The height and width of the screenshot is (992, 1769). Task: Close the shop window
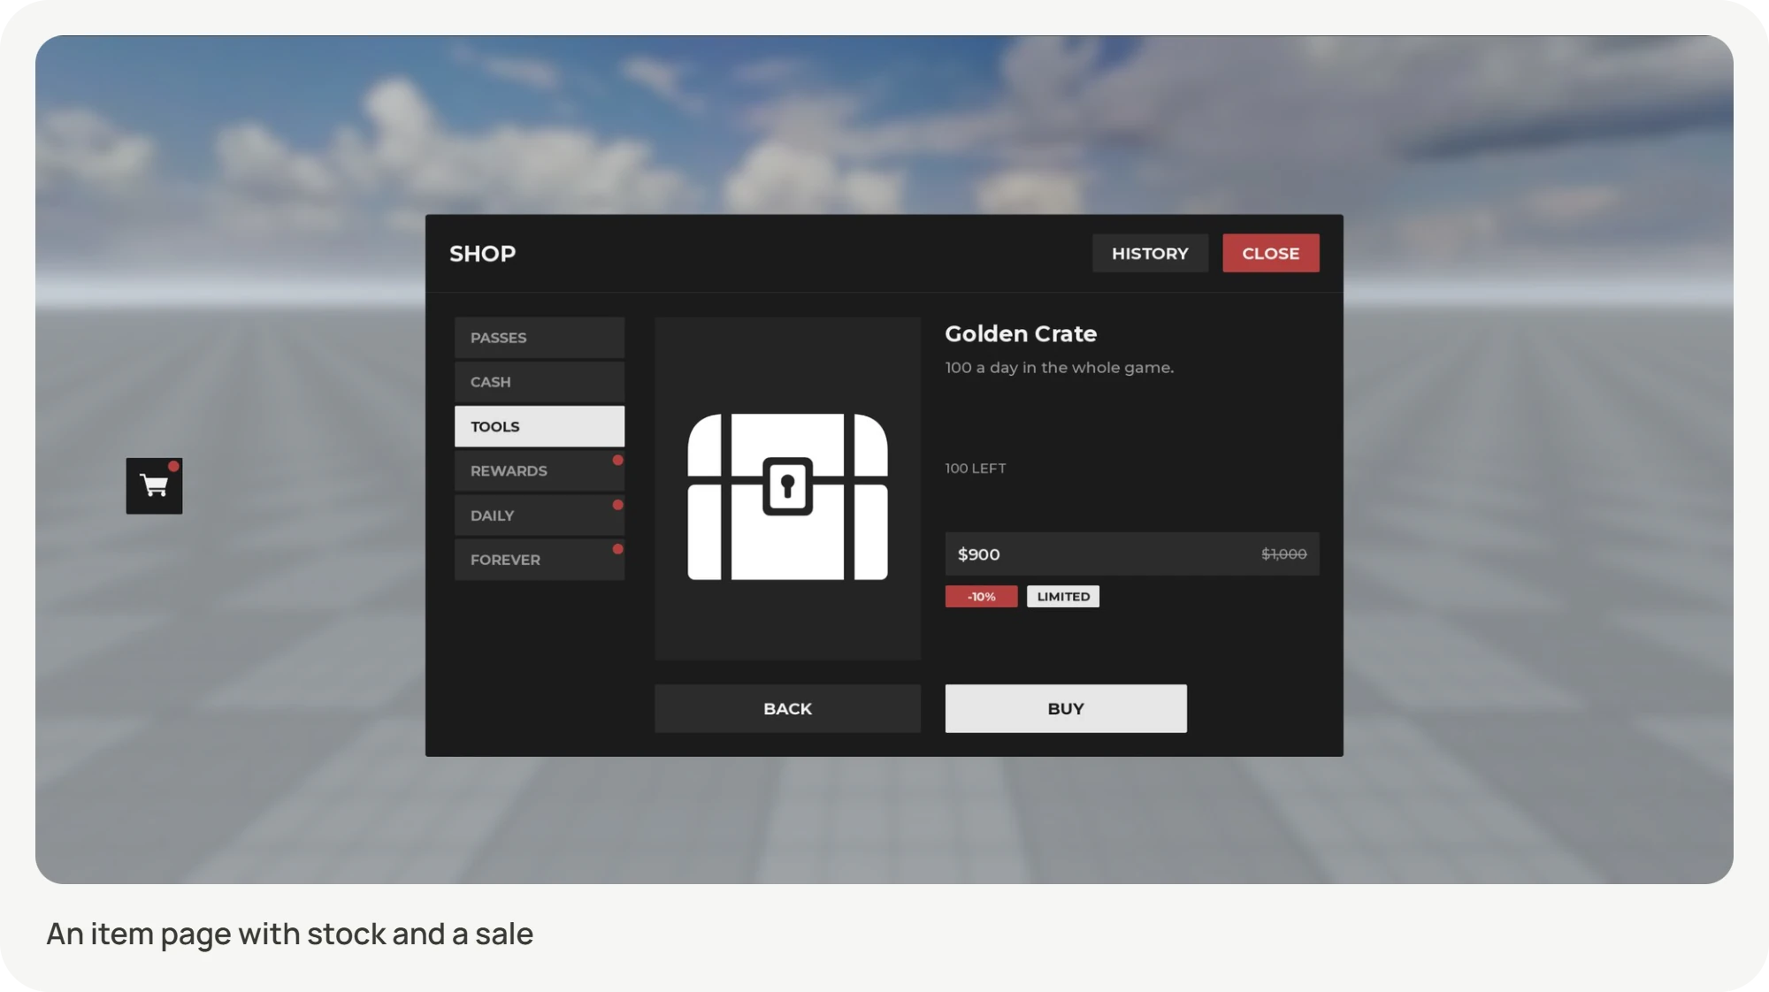[x=1271, y=253]
